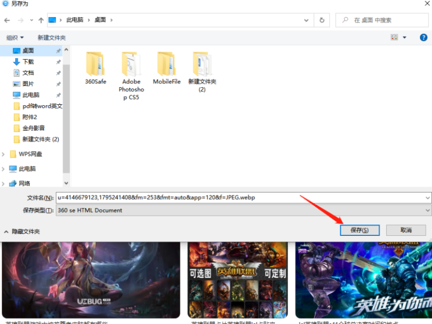Expand the 网络 tree node

coord(3,184)
